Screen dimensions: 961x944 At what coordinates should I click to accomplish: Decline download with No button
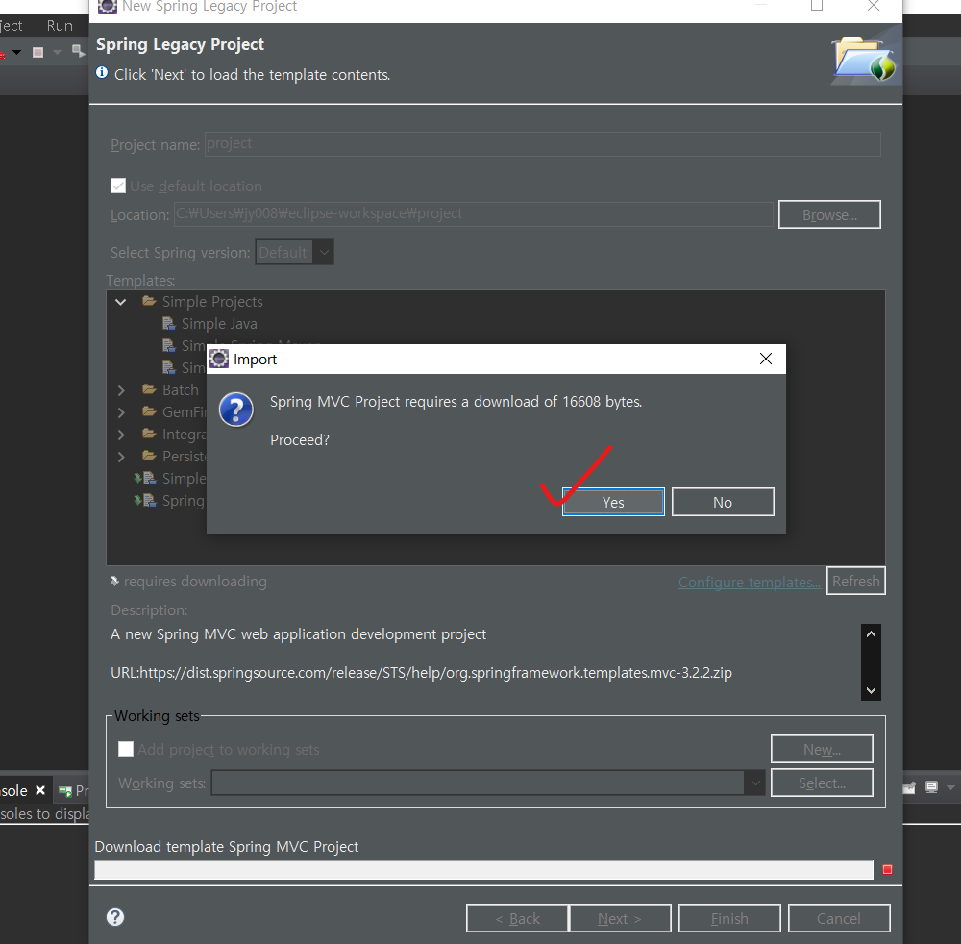click(723, 502)
